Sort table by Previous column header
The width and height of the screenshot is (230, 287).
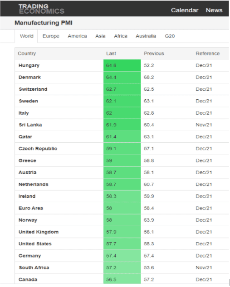pos(154,54)
